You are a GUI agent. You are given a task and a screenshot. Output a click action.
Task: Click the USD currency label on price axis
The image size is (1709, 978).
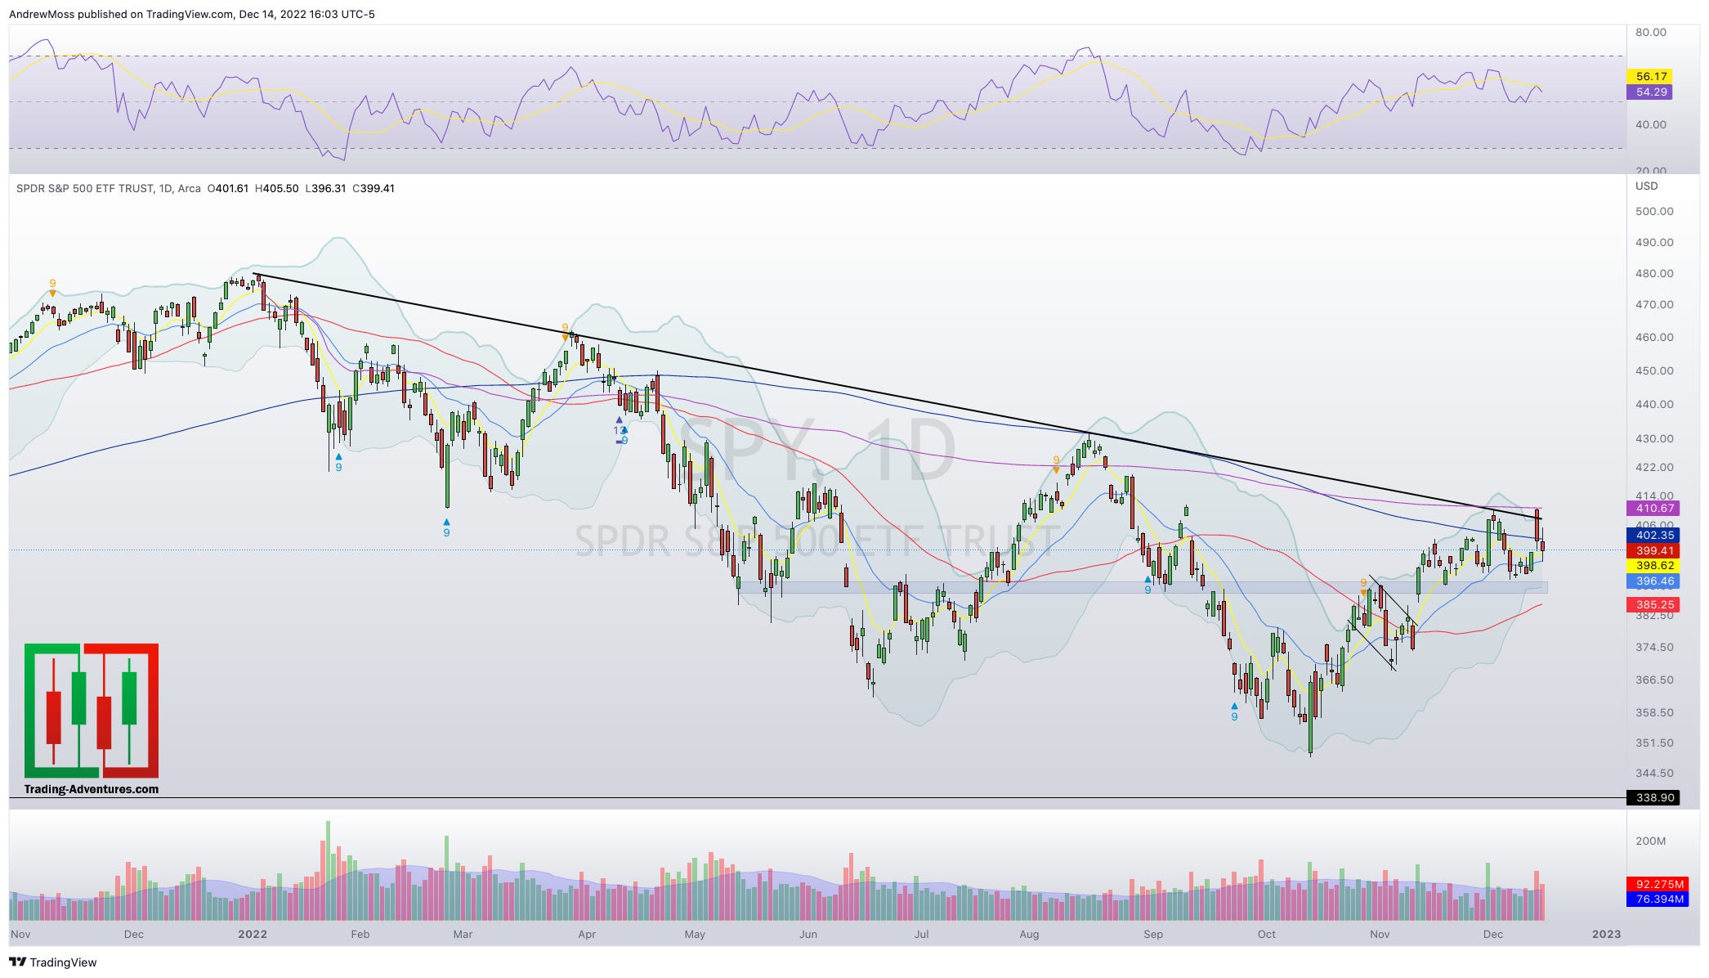click(1646, 186)
